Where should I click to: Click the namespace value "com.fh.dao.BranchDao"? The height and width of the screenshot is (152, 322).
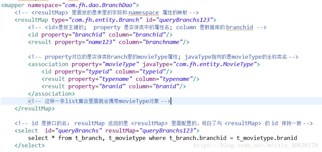click(99, 5)
